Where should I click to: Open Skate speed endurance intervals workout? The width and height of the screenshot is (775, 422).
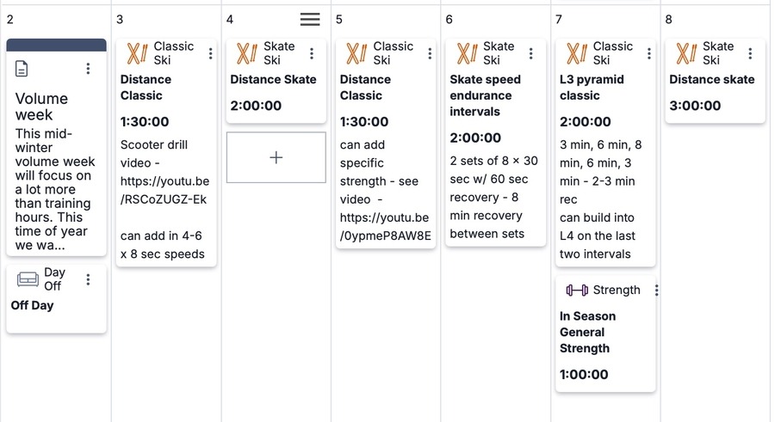pyautogui.click(x=486, y=95)
